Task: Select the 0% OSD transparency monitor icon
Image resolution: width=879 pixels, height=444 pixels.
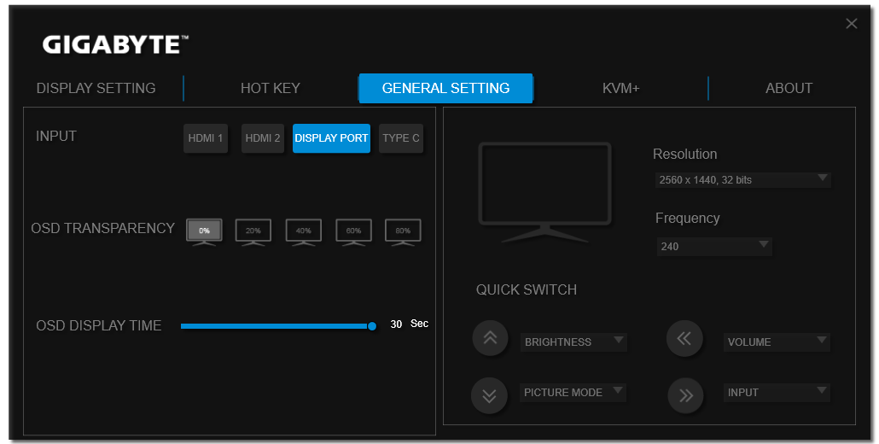Action: tap(204, 232)
